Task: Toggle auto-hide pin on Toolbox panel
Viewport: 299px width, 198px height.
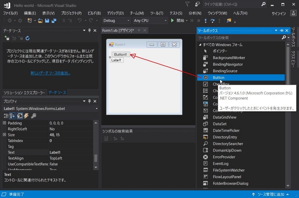Action: (281, 31)
